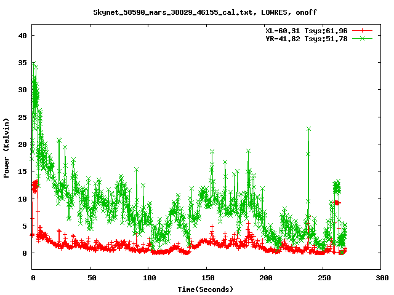Screen dimensions: 394x295
Task: Click the y-axis tick label 20
Action: (x=23, y=144)
